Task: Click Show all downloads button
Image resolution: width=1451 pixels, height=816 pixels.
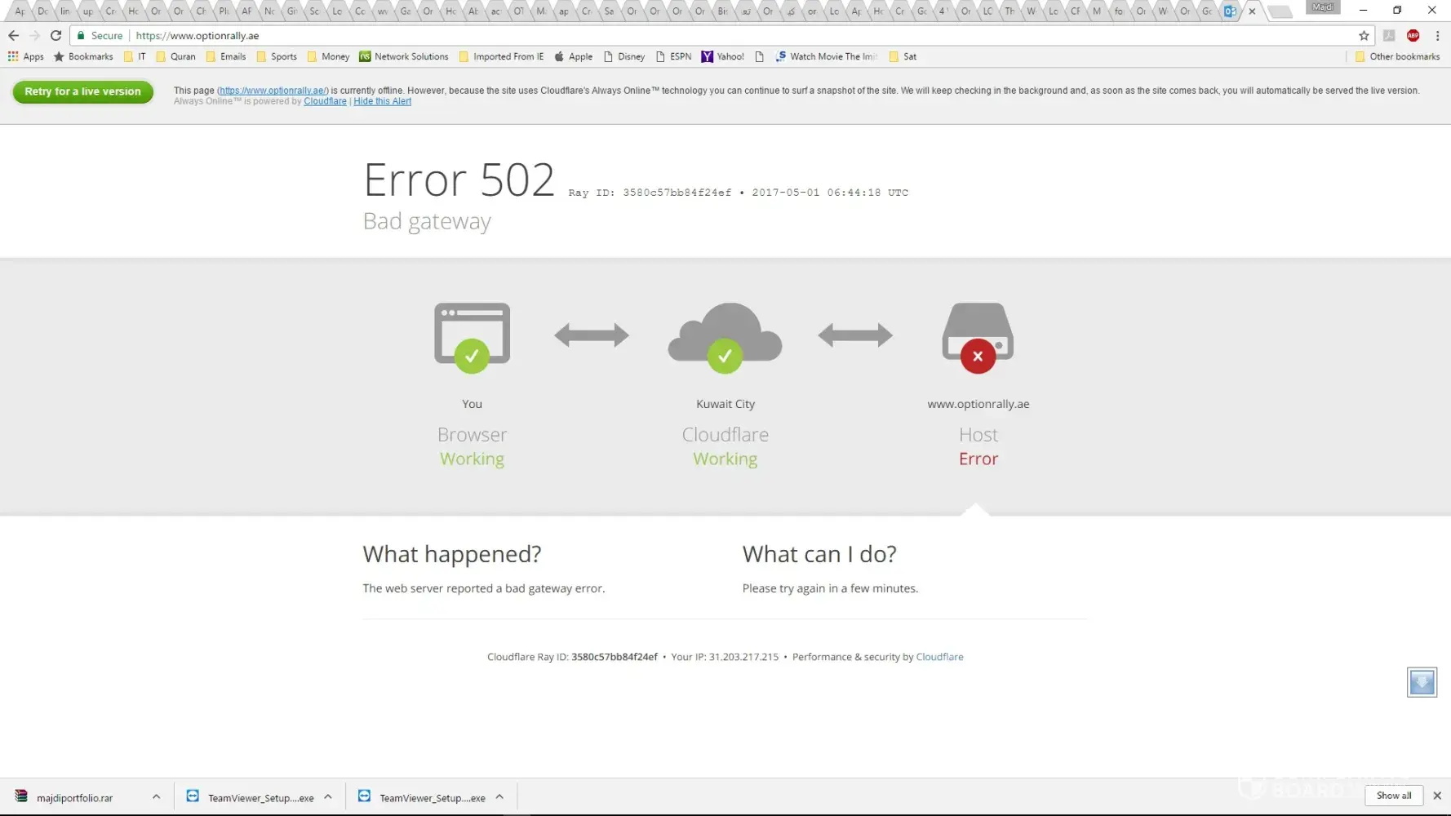Action: pos(1394,796)
